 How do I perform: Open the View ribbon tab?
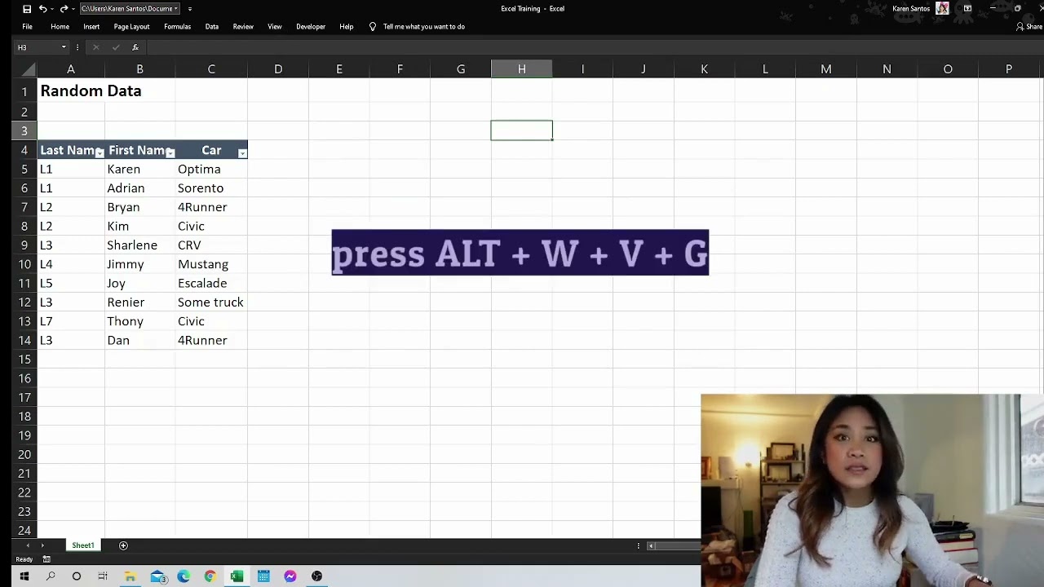point(275,27)
